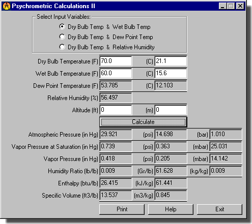Click the Dry Bulb Temperature (F) field
The height and width of the screenshot is (224, 252).
(116, 61)
